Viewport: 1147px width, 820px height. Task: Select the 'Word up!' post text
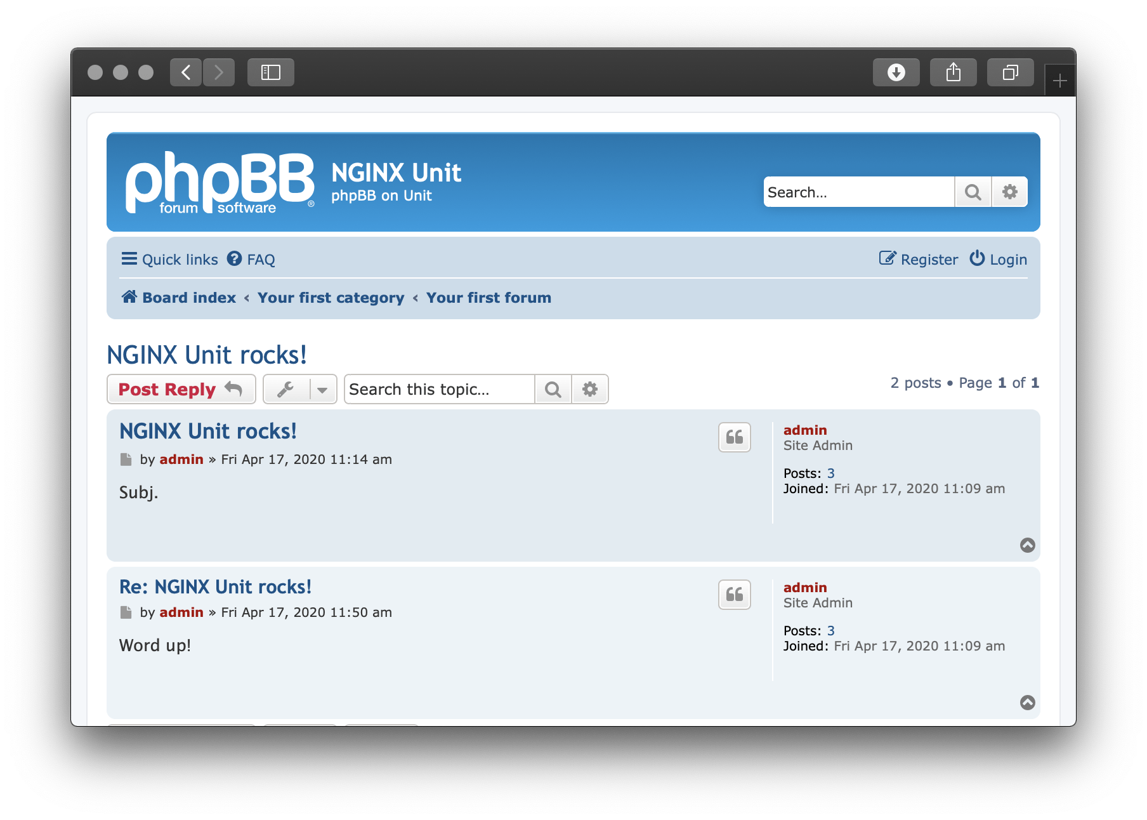(x=155, y=646)
